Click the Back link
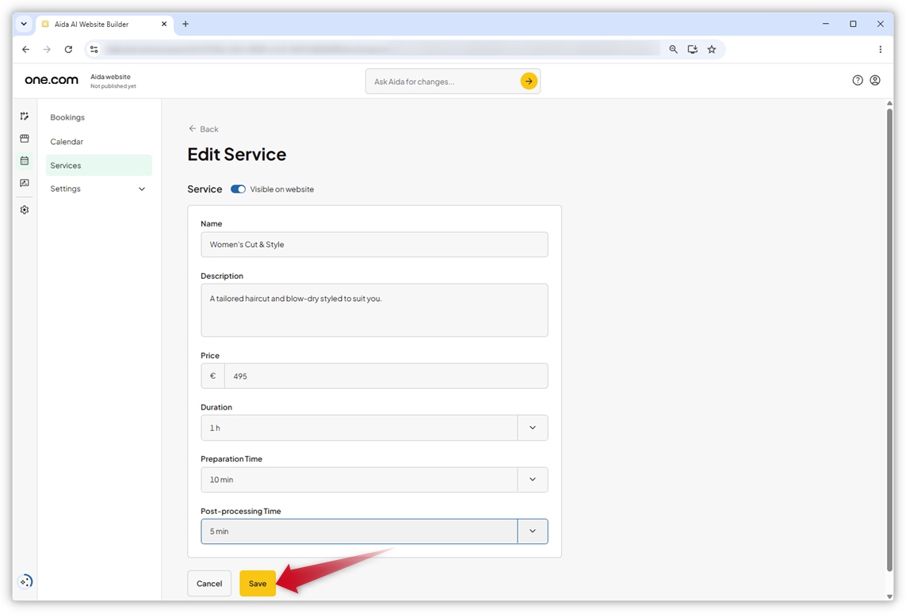The image size is (906, 613). [204, 129]
